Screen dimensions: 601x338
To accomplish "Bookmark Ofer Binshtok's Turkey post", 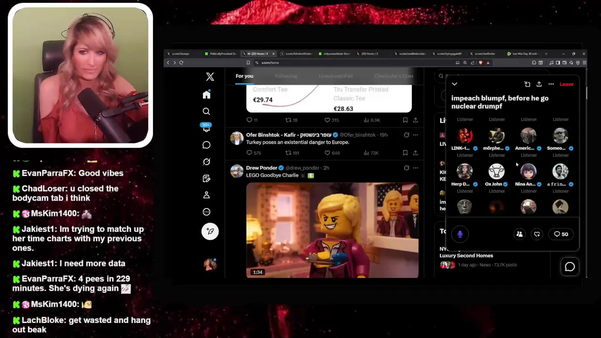I will click(405, 153).
